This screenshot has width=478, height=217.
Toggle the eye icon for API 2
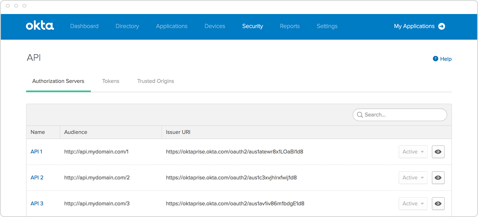click(438, 178)
